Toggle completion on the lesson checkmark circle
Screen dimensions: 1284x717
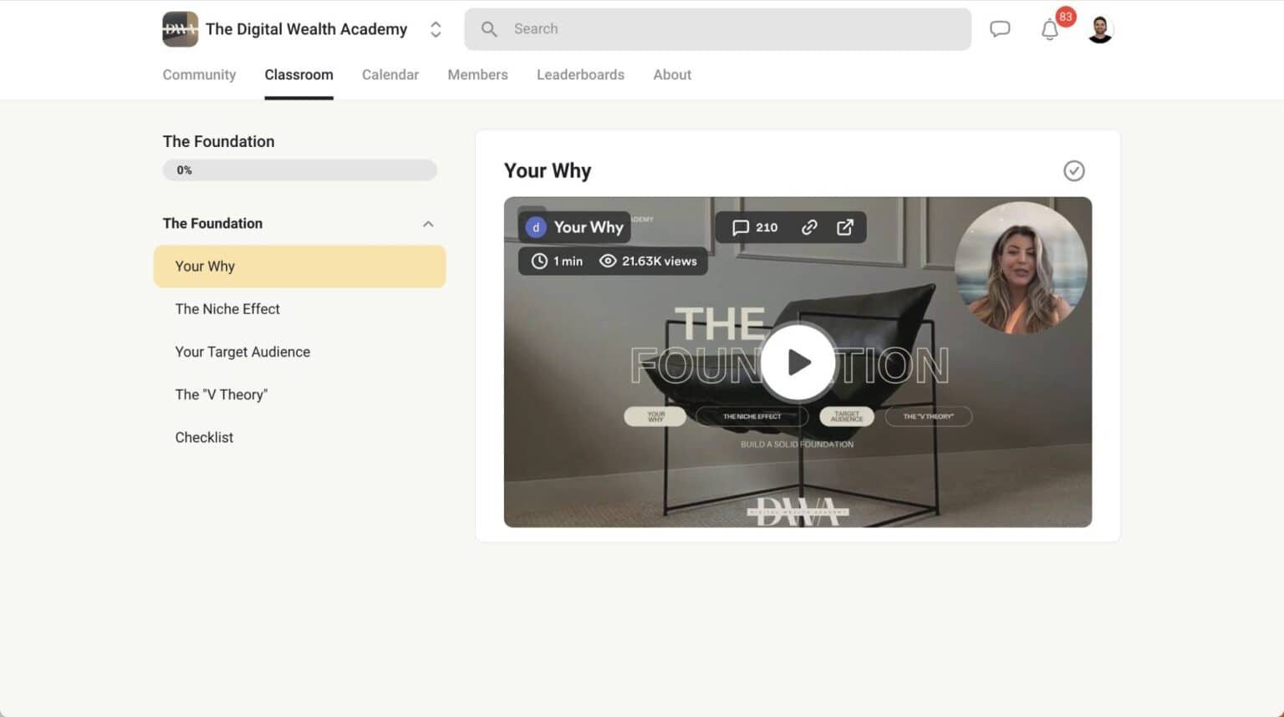[x=1074, y=170]
